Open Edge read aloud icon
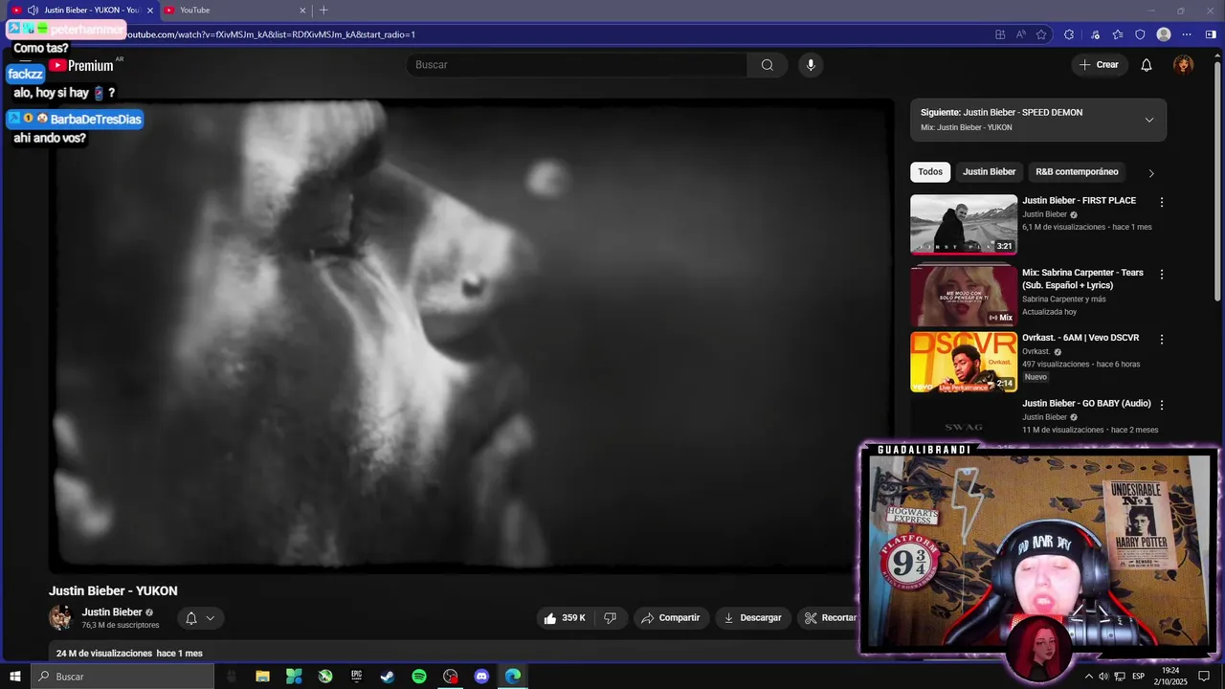The image size is (1225, 689). pos(1021,34)
